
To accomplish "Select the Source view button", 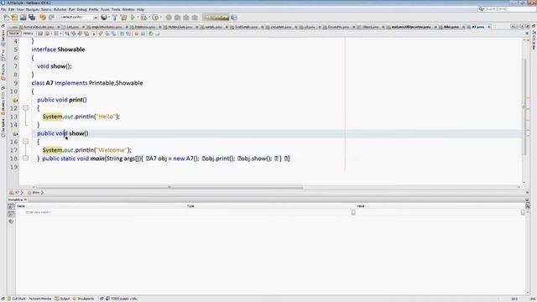I will pos(14,34).
